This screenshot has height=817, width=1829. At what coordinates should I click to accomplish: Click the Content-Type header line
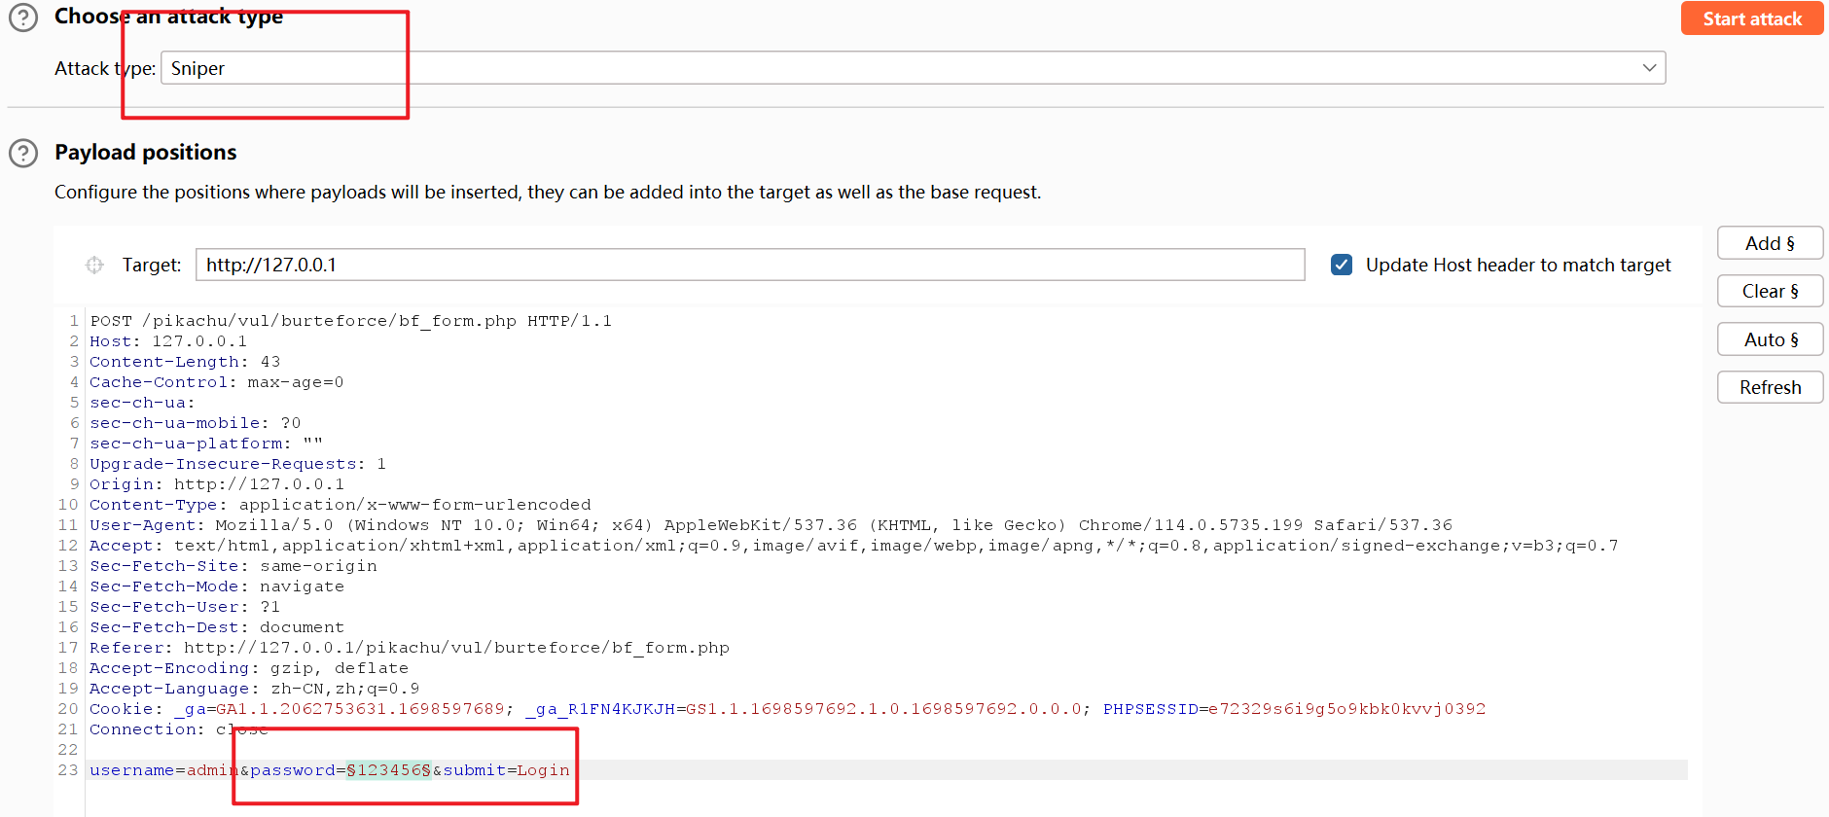click(x=341, y=505)
